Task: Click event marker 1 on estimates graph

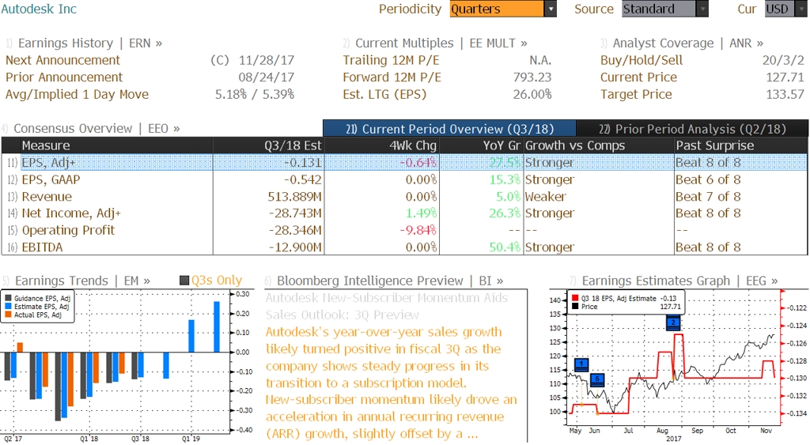Action: pyautogui.click(x=581, y=364)
